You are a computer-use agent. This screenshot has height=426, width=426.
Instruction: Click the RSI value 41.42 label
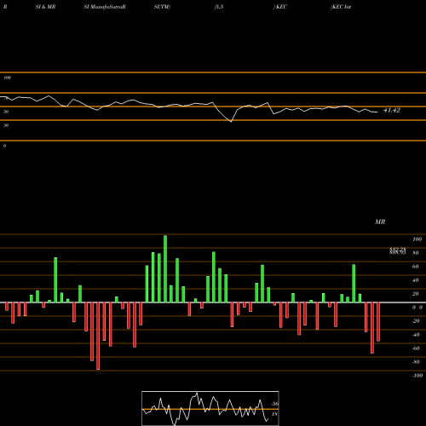point(392,110)
